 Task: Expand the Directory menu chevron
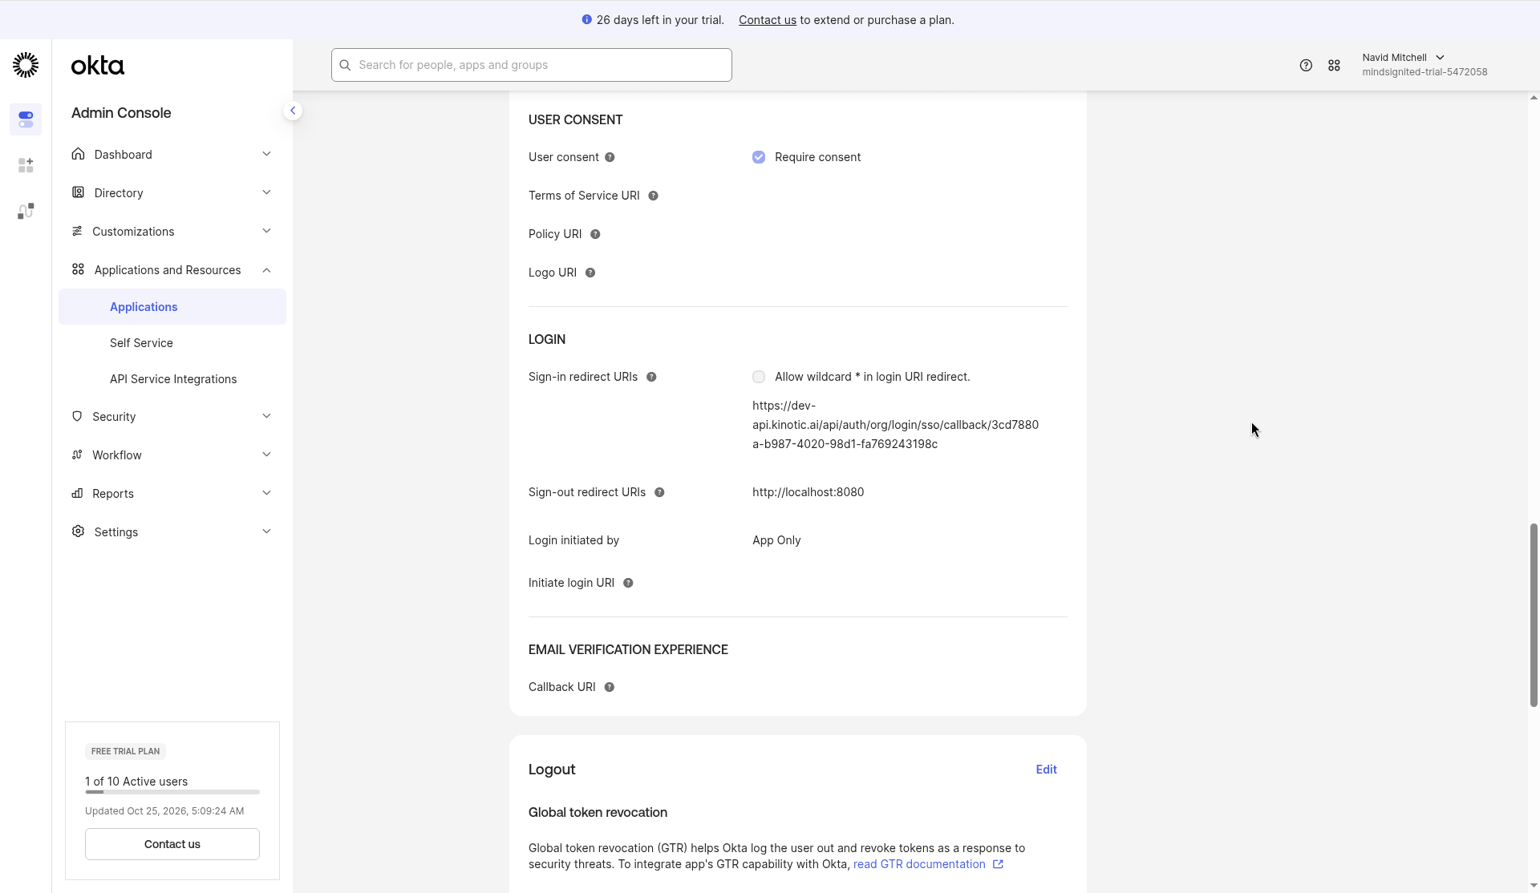[266, 192]
